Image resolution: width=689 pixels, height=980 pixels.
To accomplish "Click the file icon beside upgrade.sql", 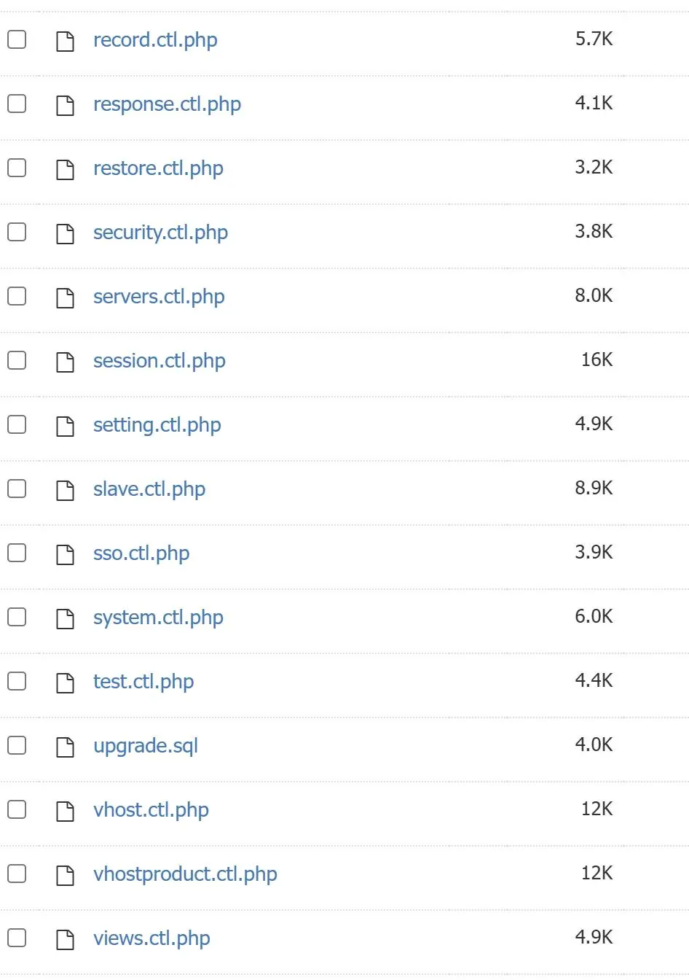I will [x=66, y=747].
